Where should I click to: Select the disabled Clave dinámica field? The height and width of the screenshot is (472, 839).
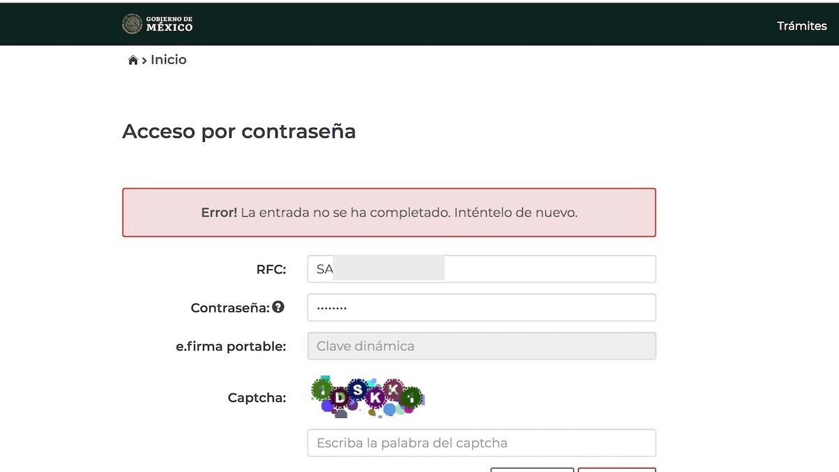point(481,346)
